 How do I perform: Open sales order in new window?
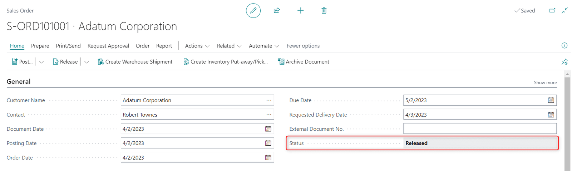[552, 11]
